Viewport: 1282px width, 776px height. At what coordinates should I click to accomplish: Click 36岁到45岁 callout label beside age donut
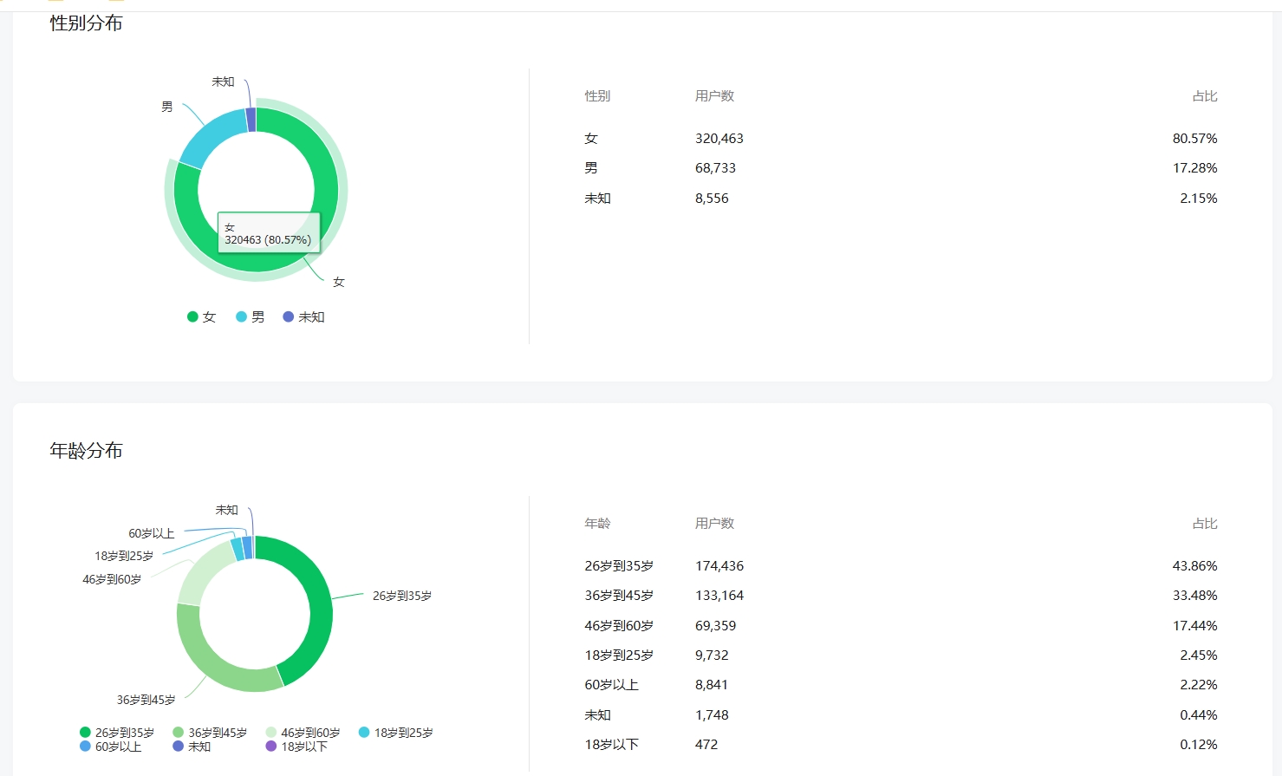pyautogui.click(x=146, y=700)
